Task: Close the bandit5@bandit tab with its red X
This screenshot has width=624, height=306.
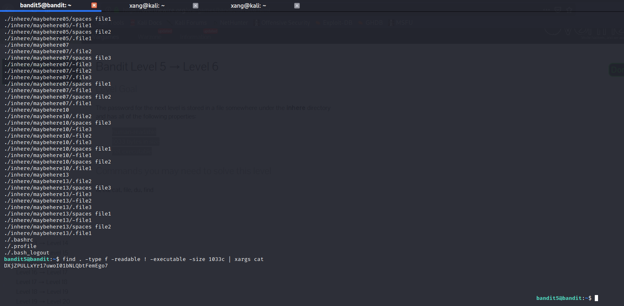Action: (94, 5)
